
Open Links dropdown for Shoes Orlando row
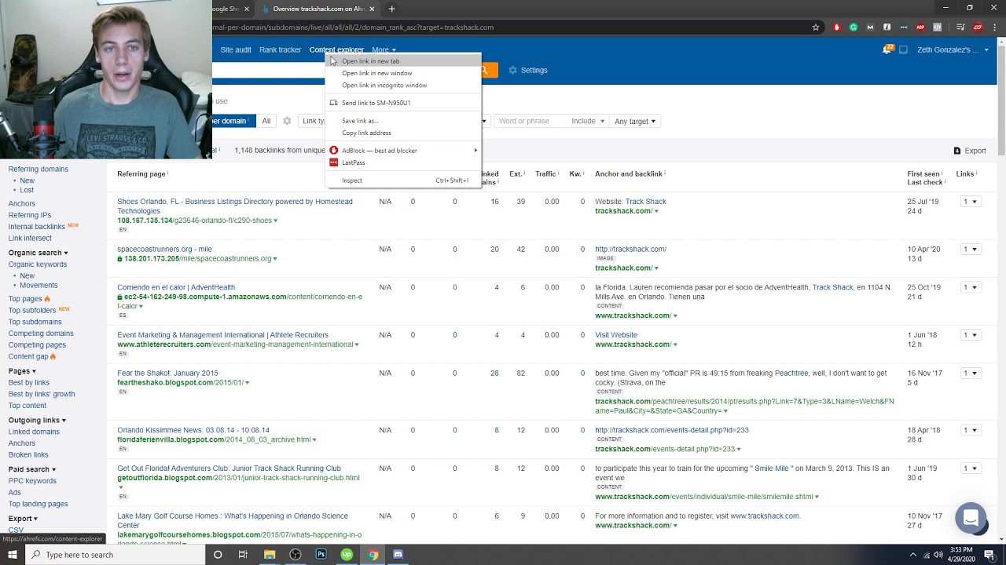(971, 202)
